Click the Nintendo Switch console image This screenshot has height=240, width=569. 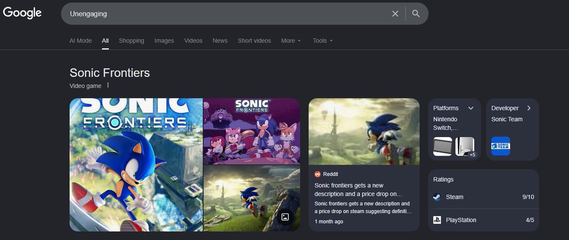(443, 147)
